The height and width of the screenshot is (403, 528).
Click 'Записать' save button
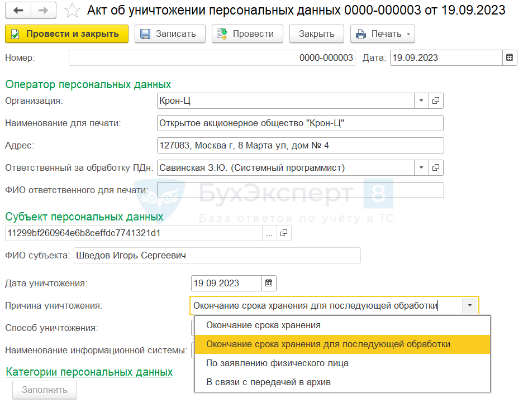[x=170, y=34]
